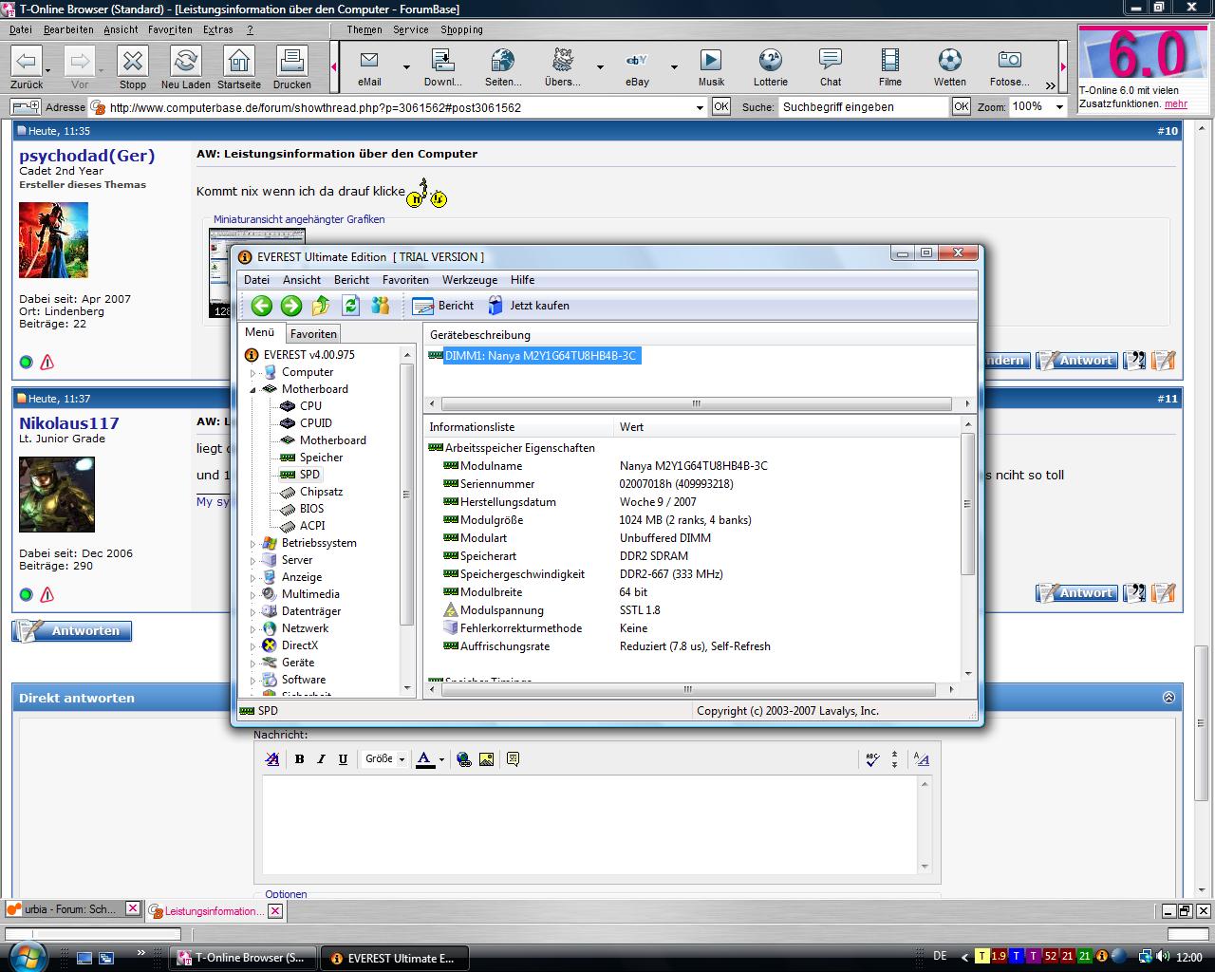Select Speicher tree item

click(321, 458)
